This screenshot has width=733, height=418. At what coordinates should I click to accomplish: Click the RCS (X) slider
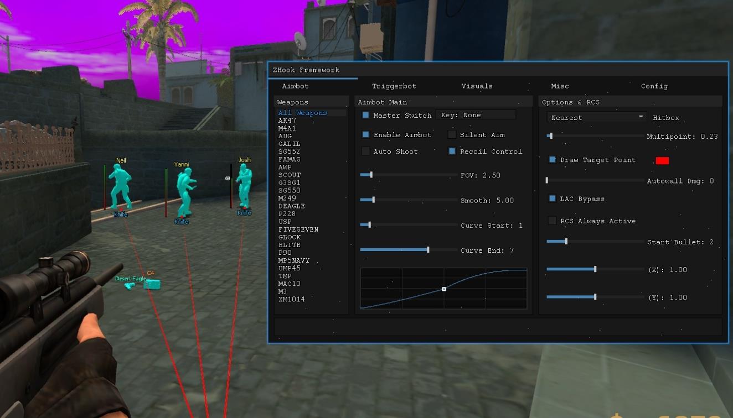click(x=596, y=269)
